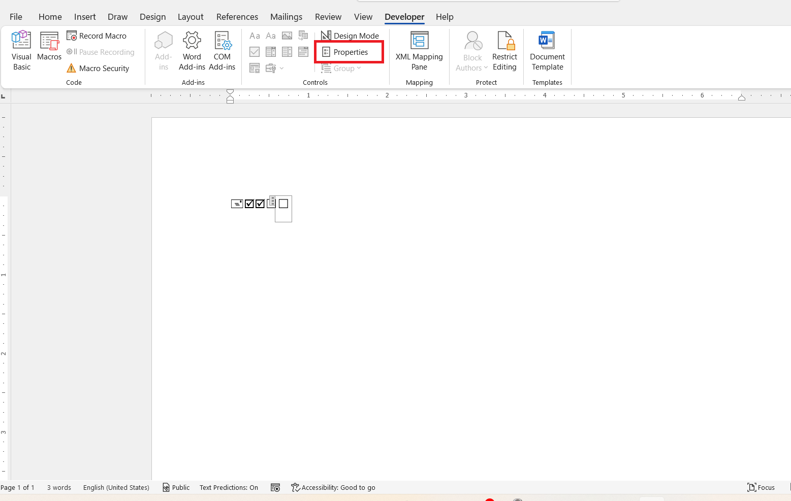Expand the Legacy Tools dropdown
The image size is (791, 501).
coord(274,68)
